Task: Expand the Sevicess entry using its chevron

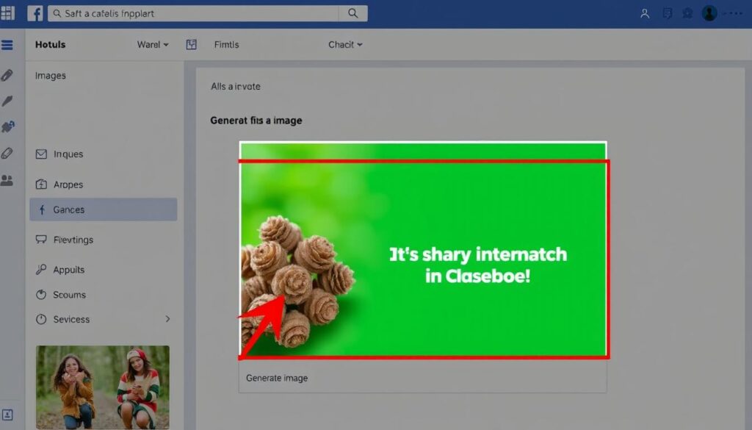Action: 167,320
